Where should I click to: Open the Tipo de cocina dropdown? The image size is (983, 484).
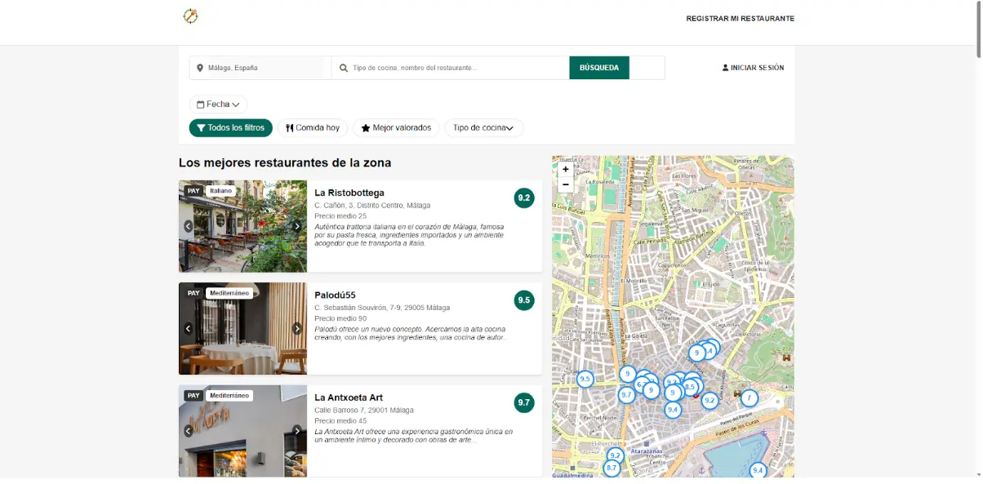483,128
